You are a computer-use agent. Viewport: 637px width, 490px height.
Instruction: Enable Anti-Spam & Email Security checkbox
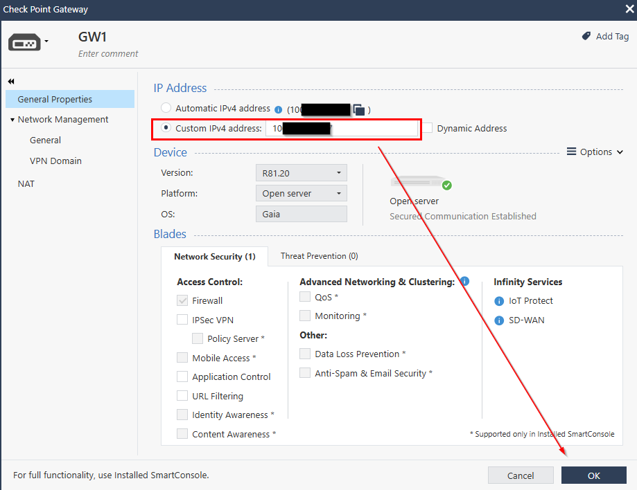tap(305, 373)
